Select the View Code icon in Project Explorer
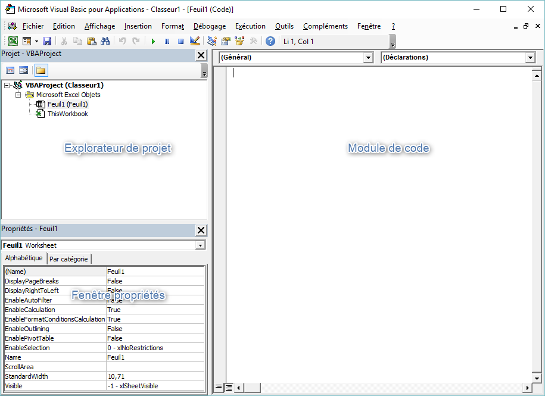The image size is (545, 396). click(10, 70)
